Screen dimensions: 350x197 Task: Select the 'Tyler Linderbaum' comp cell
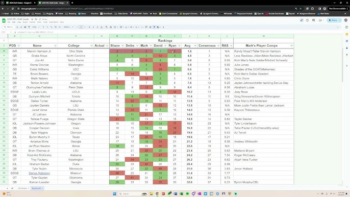pyautogui.click(x=263, y=124)
